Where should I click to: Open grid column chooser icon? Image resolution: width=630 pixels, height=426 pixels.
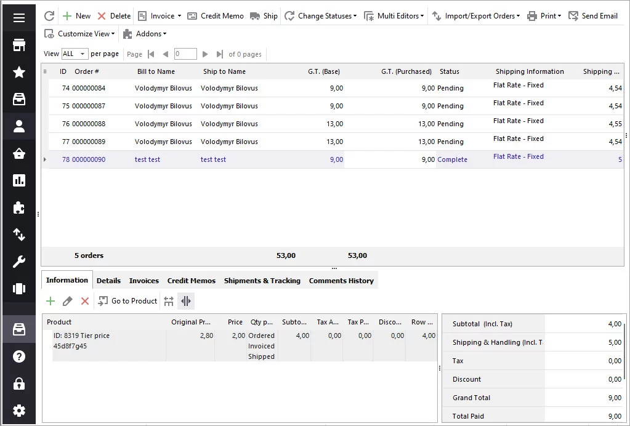coord(45,71)
